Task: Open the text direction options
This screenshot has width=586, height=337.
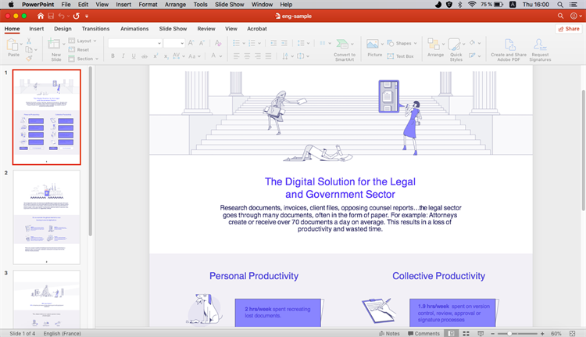Action: (288, 56)
